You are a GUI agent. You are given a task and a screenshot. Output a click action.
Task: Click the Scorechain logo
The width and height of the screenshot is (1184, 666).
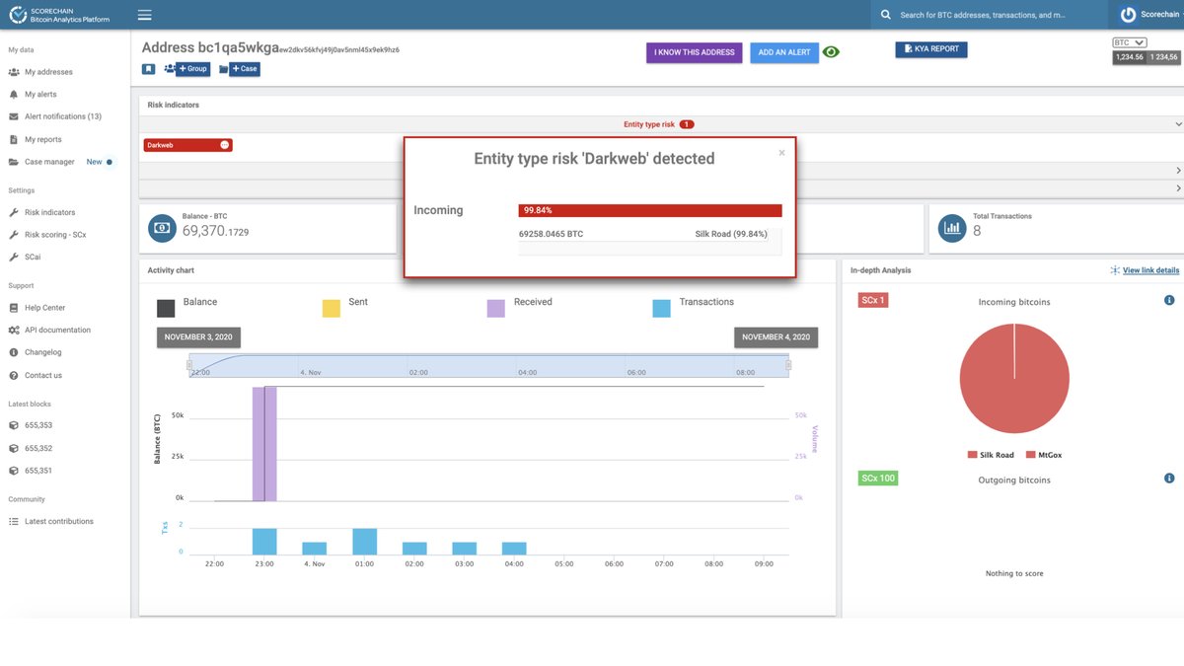pyautogui.click(x=58, y=15)
